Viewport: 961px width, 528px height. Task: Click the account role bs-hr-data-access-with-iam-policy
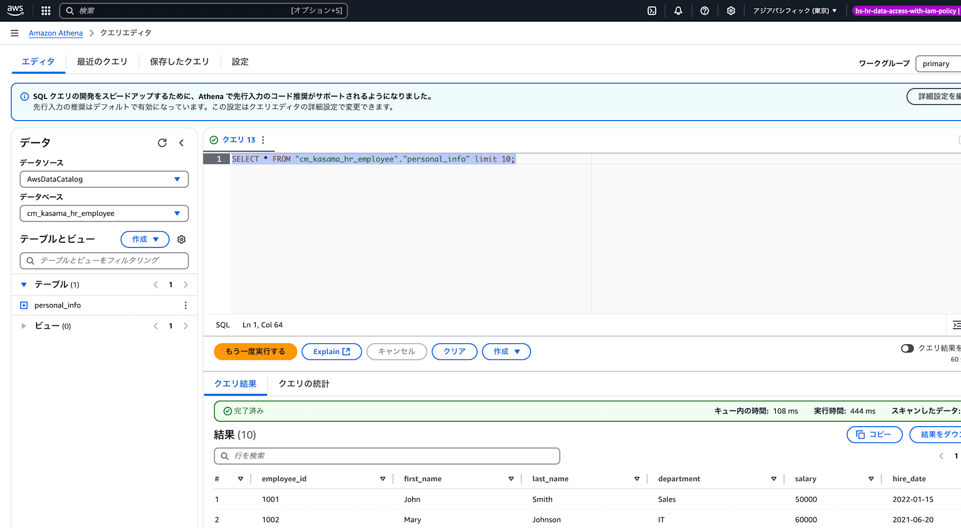pos(906,11)
